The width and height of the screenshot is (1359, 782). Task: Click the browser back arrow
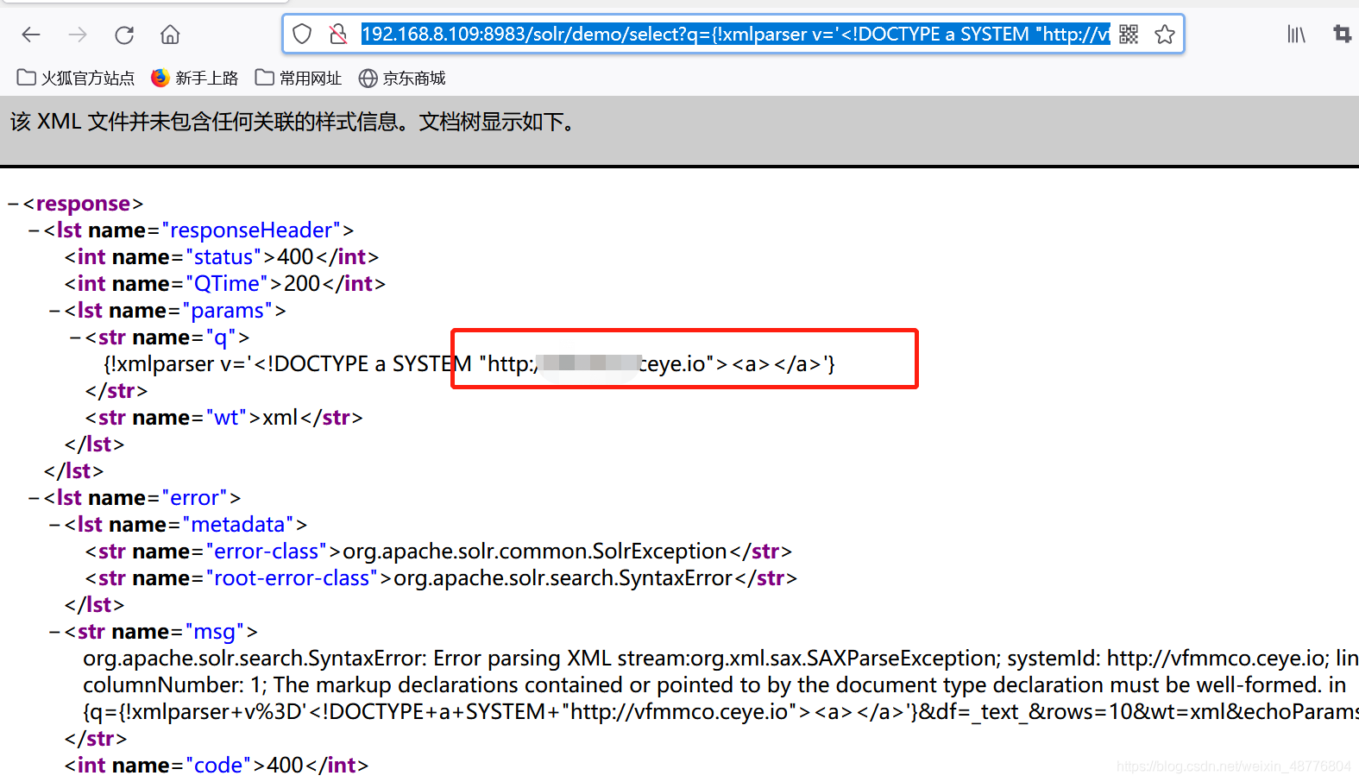tap(31, 35)
